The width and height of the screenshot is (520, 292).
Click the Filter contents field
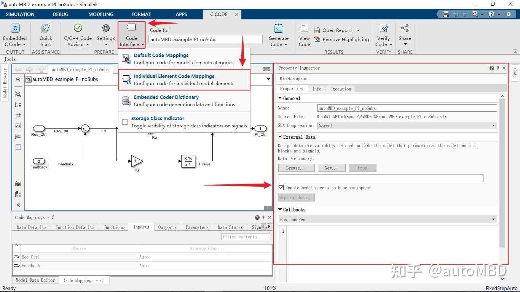pos(246,237)
